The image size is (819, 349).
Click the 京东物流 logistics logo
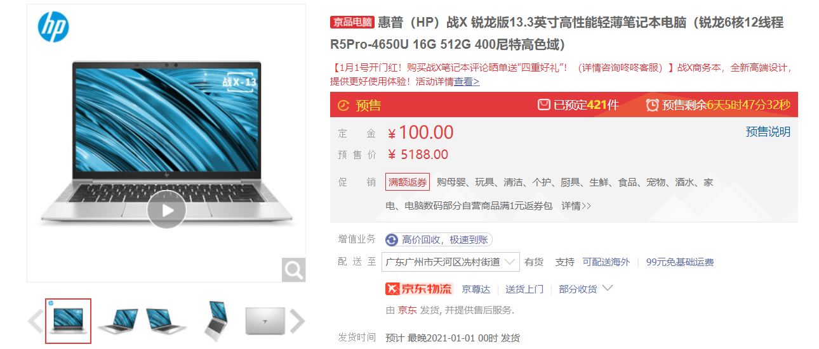(x=419, y=289)
